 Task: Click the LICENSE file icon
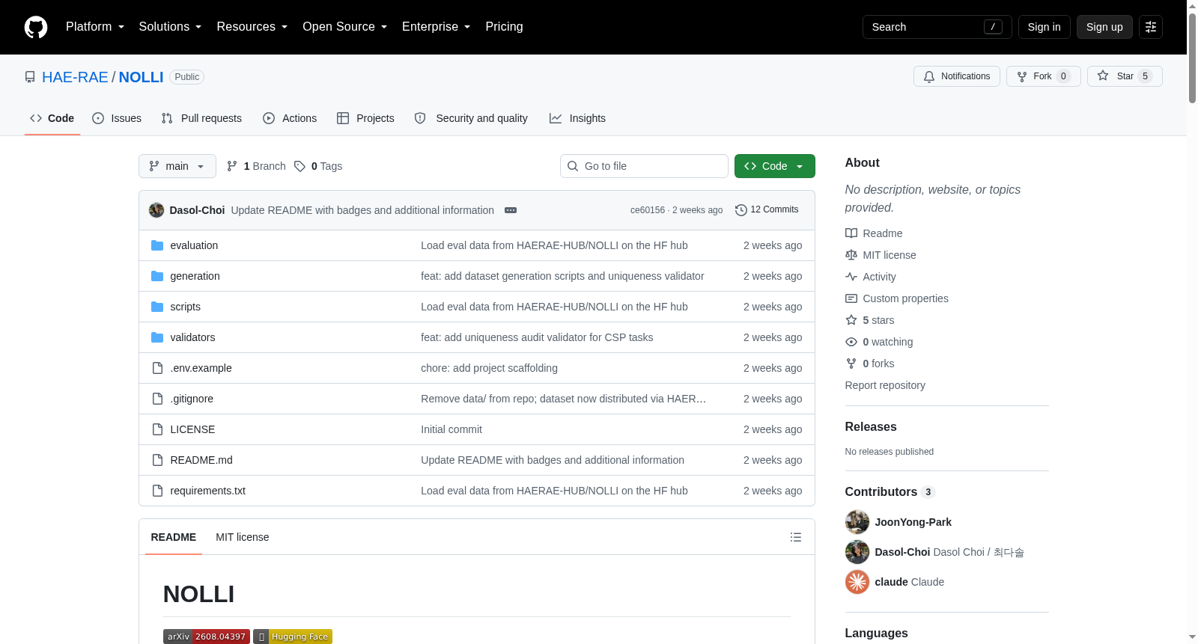(x=157, y=429)
